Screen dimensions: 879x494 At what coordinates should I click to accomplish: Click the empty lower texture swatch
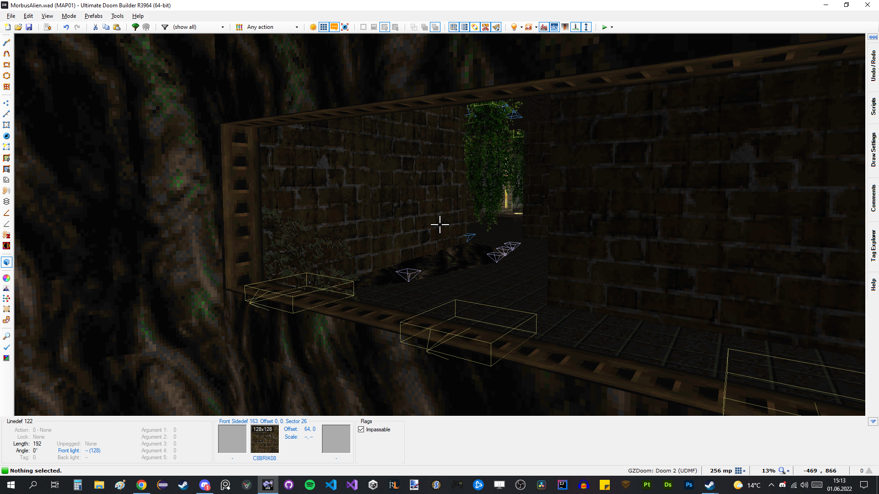click(336, 439)
